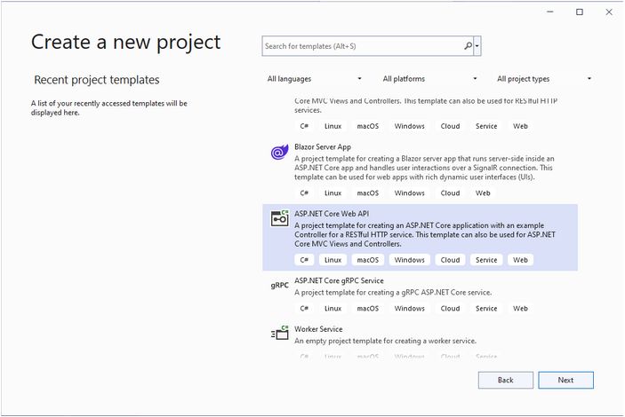Click the Windows tag under Blazor Server App
625x417 pixels.
(x=409, y=193)
